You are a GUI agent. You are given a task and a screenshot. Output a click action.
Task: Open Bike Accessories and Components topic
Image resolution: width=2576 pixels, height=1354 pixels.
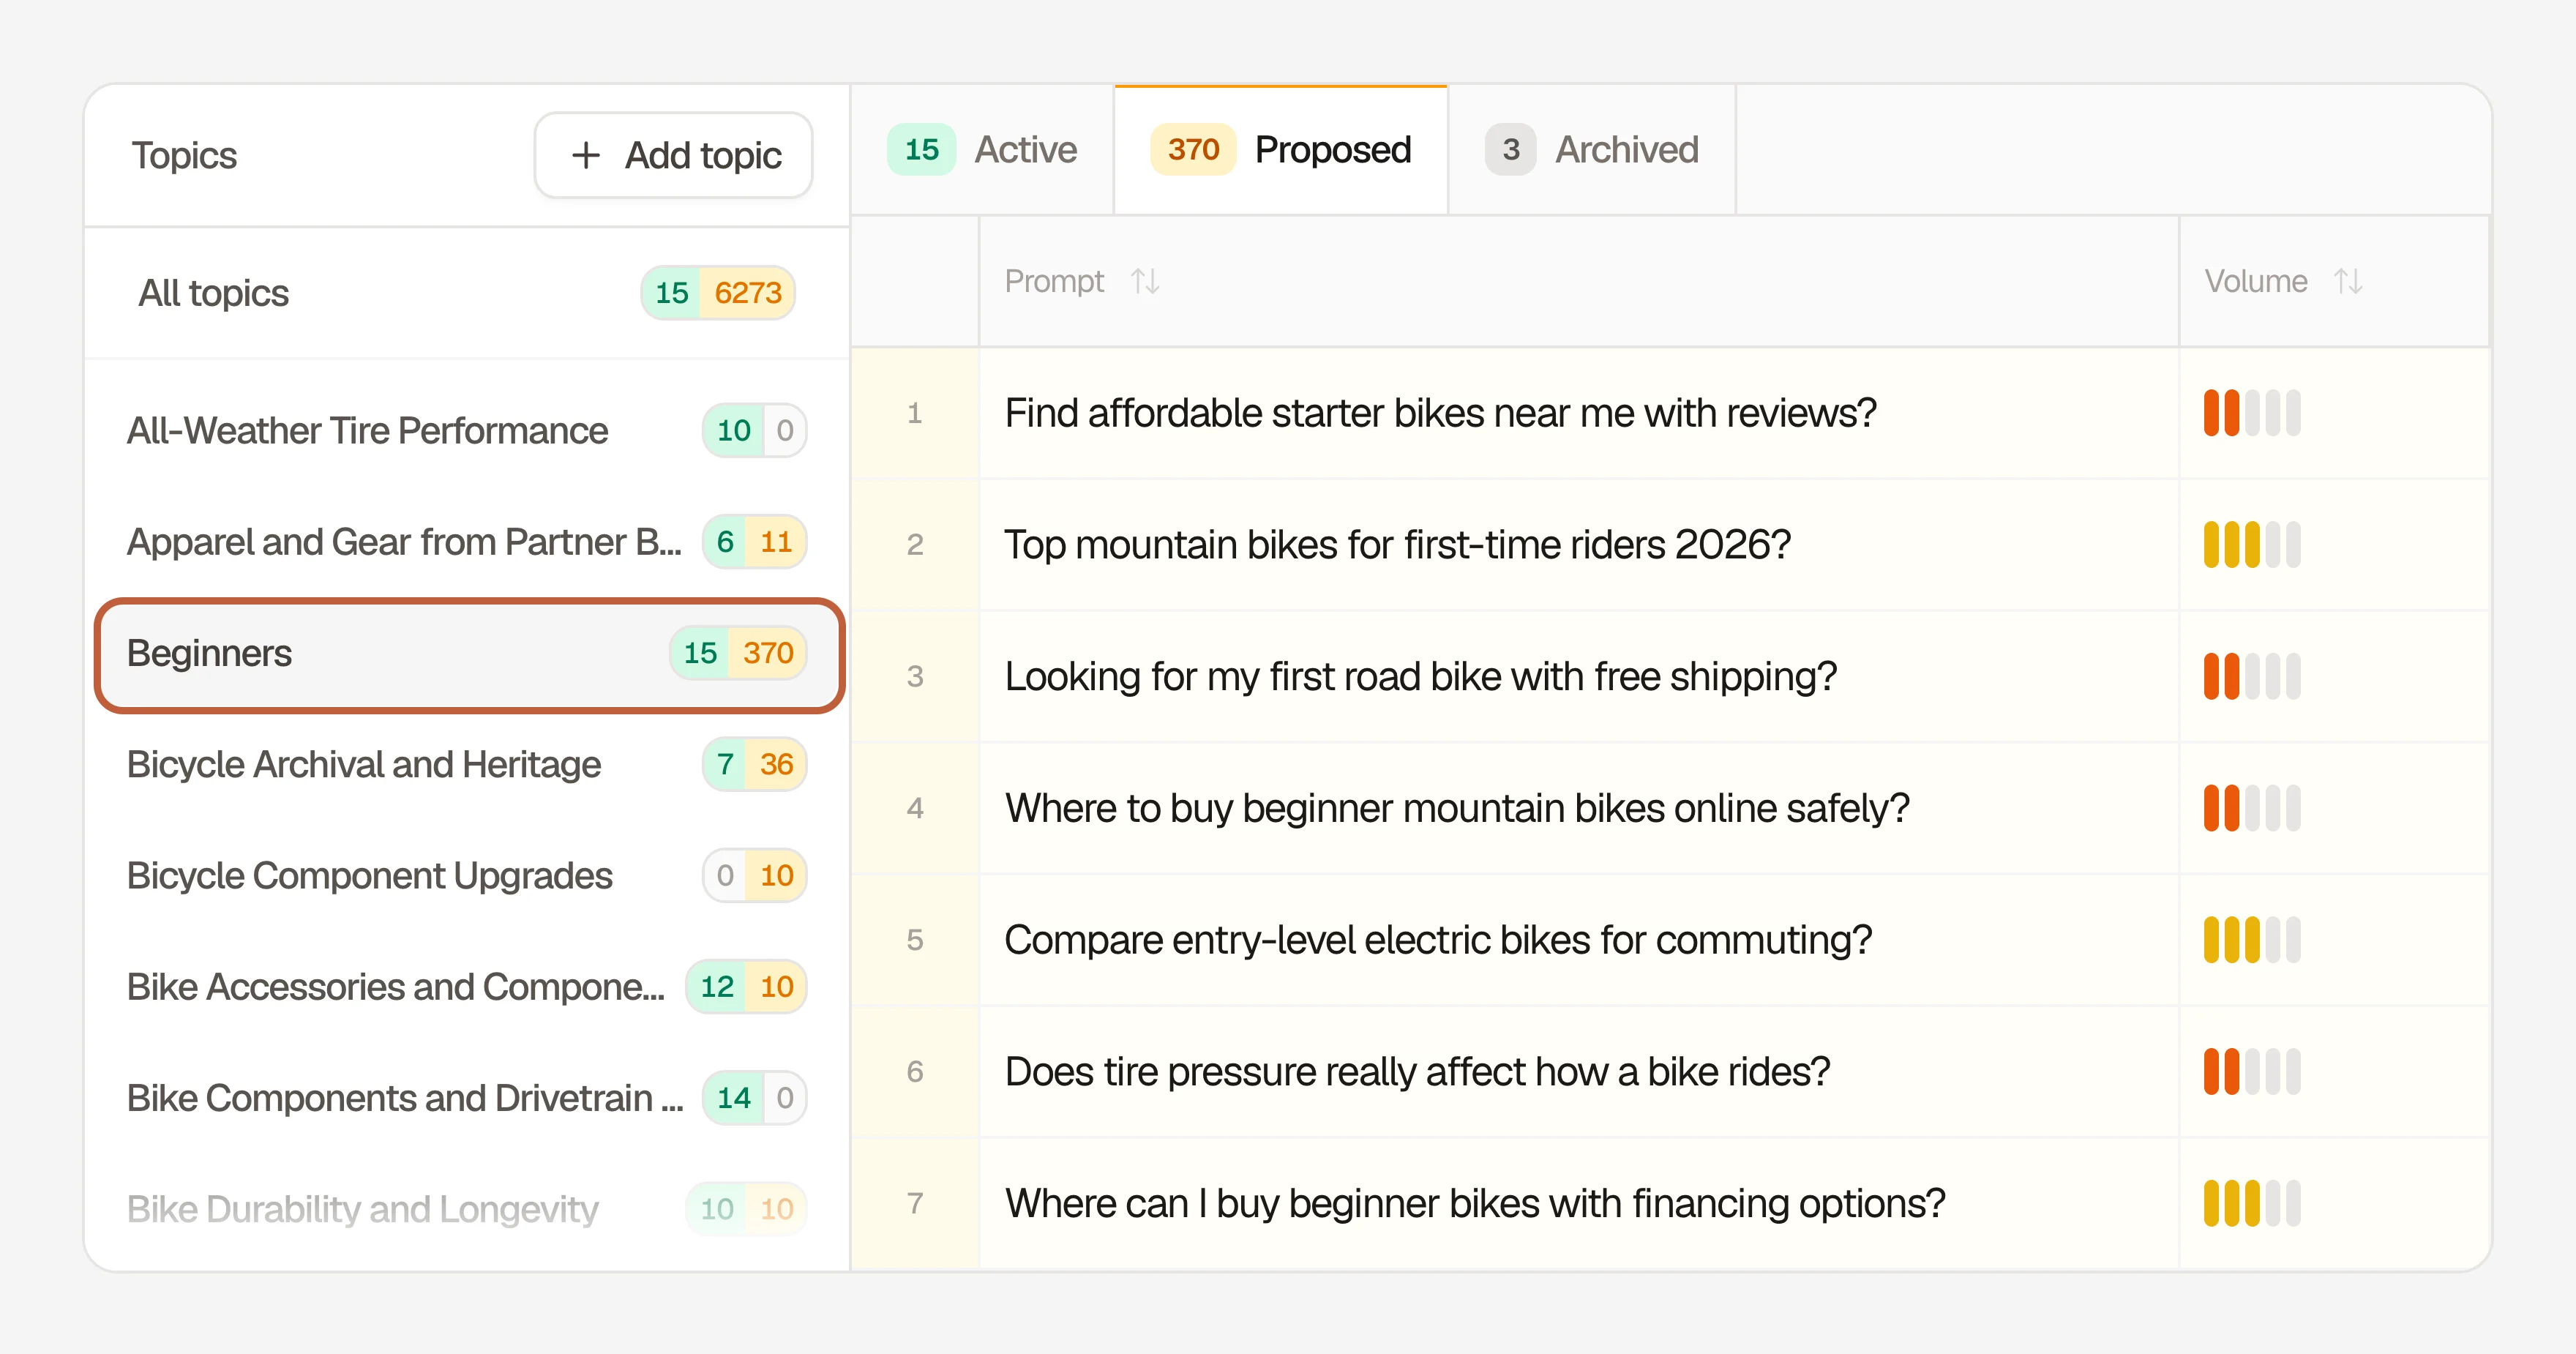[x=467, y=987]
